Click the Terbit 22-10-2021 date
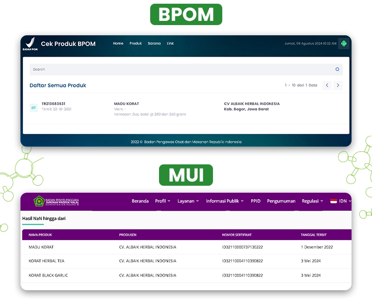Screen dimensions: 372x306 [56, 109]
